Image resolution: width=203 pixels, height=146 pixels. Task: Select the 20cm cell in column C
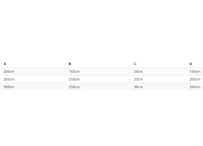click(139, 72)
